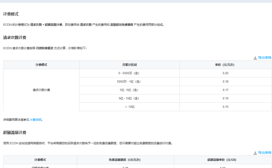The image size is (272, 168).
Task: Click the 超额流量单价 (元/GB) column header
Action: (x=222, y=160)
